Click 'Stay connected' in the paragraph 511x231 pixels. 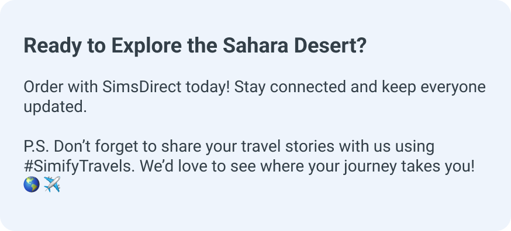pyautogui.click(x=289, y=87)
